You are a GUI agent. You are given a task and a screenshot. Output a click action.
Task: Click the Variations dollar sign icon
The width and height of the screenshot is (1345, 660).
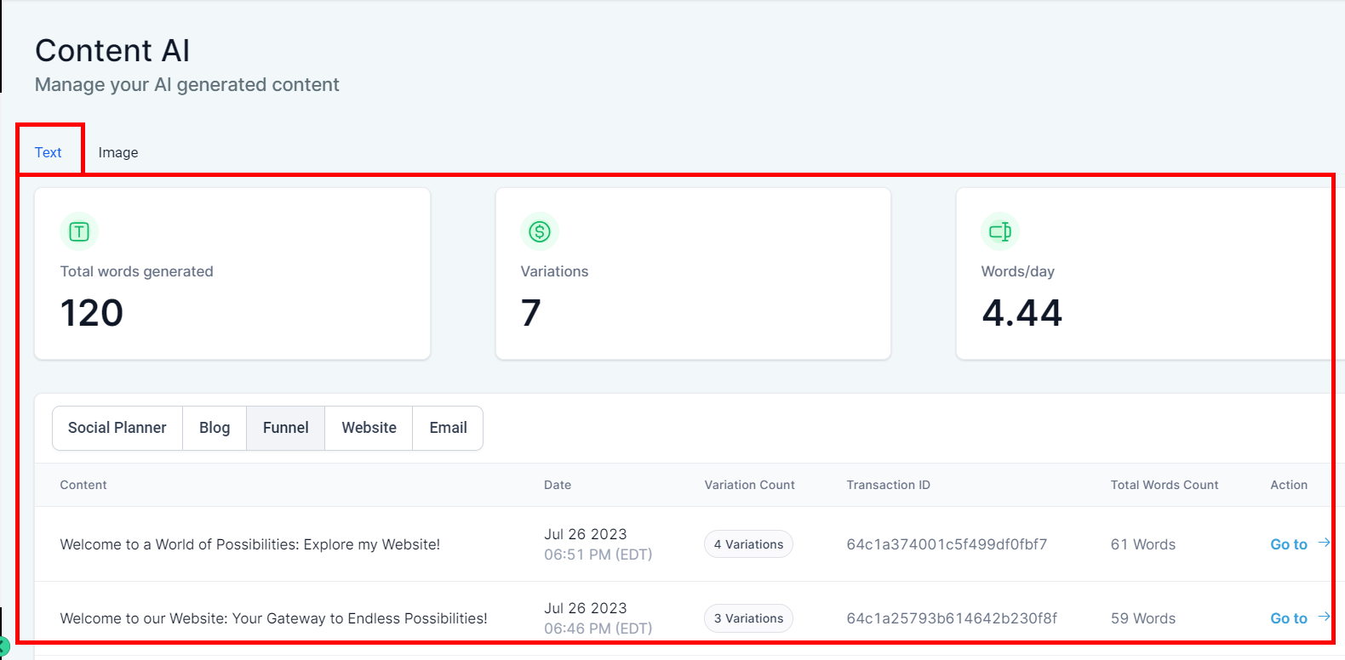(x=540, y=231)
